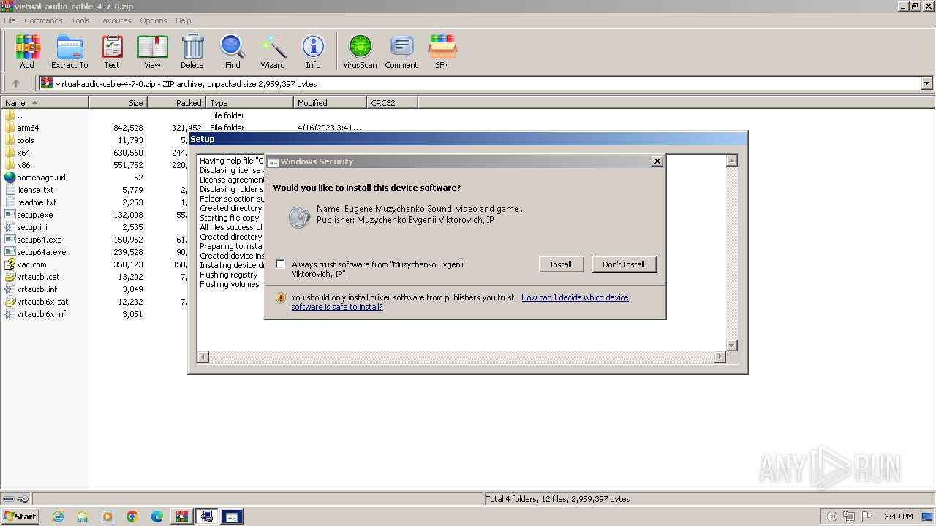Sort by the Type column header
The width and height of the screenshot is (936, 526).
point(249,103)
